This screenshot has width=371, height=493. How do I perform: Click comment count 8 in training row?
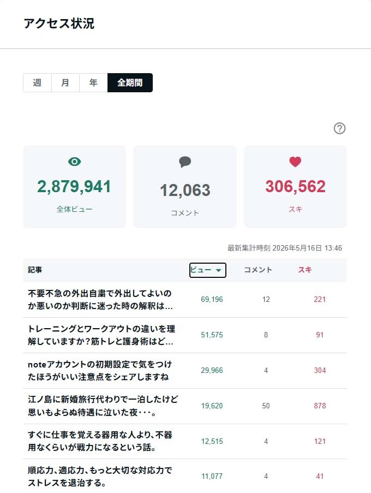click(x=266, y=335)
